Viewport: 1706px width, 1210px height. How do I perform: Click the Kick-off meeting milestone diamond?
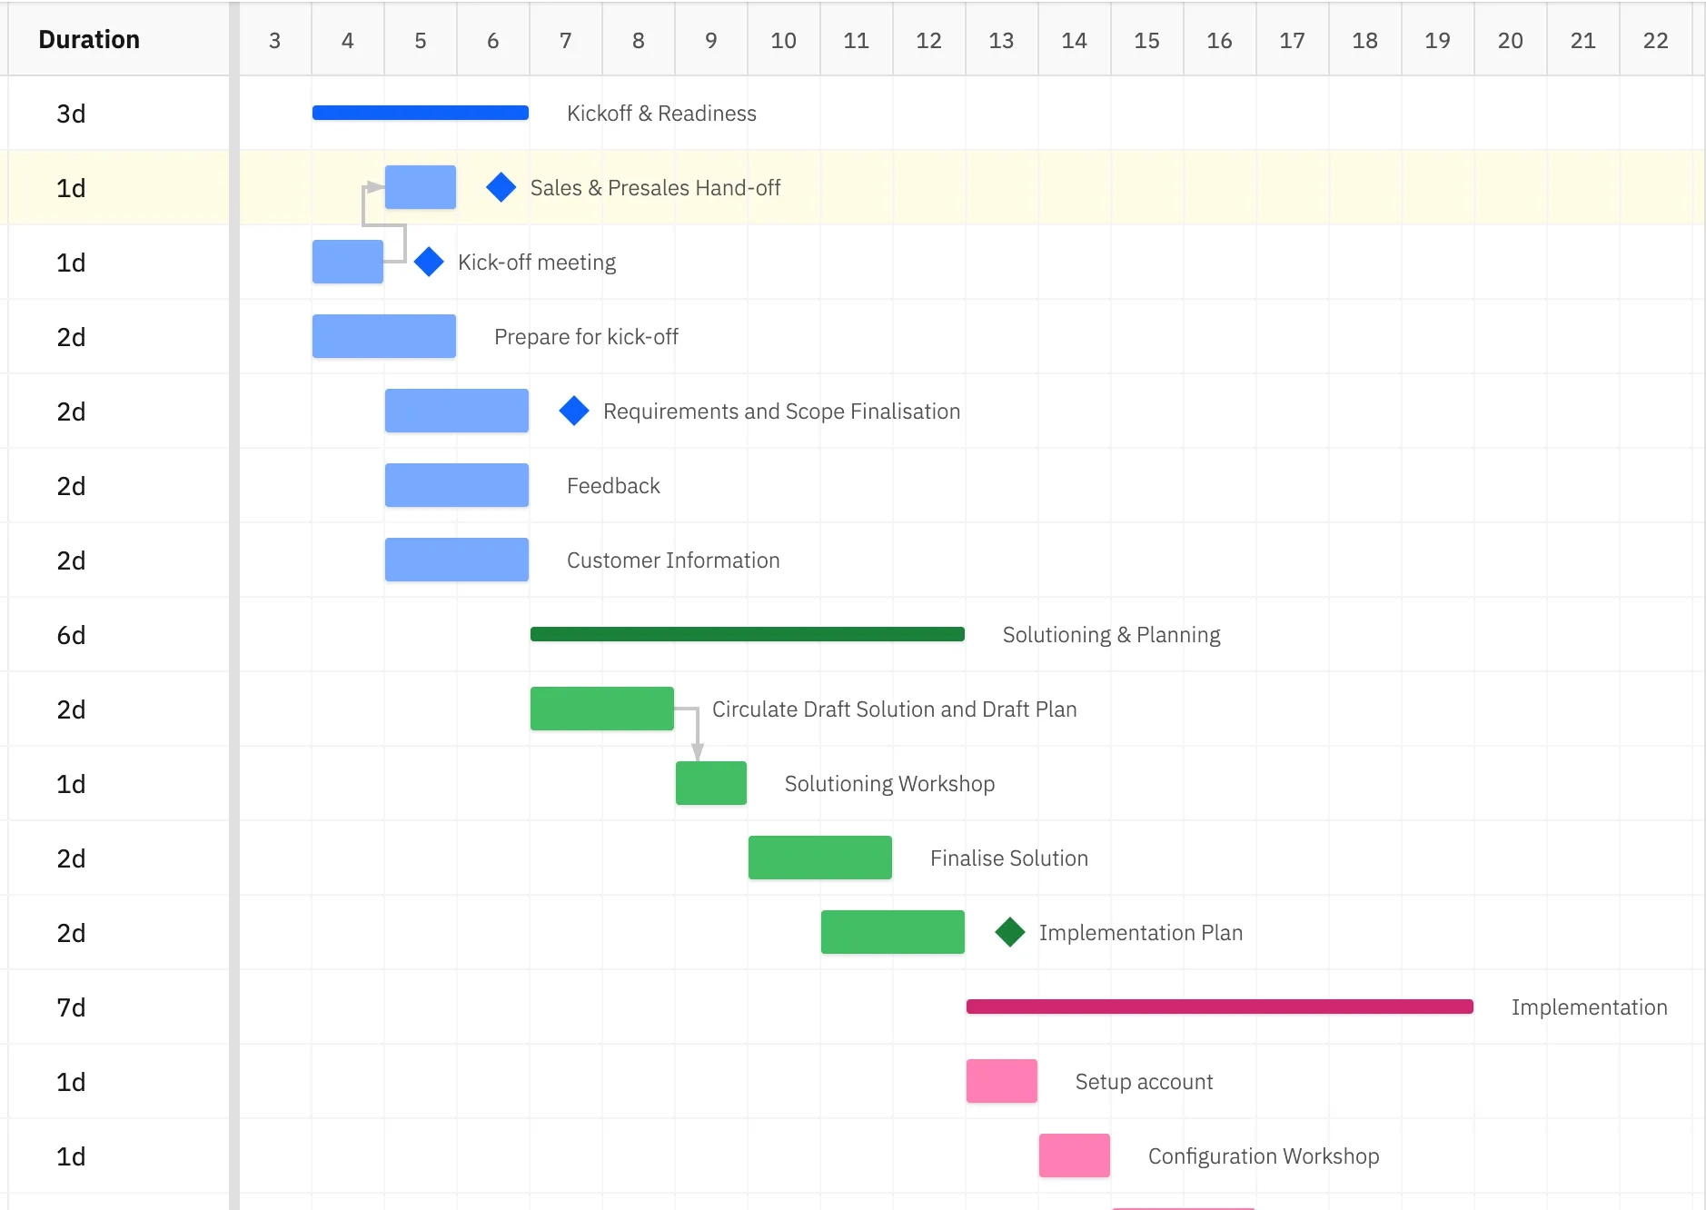428,262
